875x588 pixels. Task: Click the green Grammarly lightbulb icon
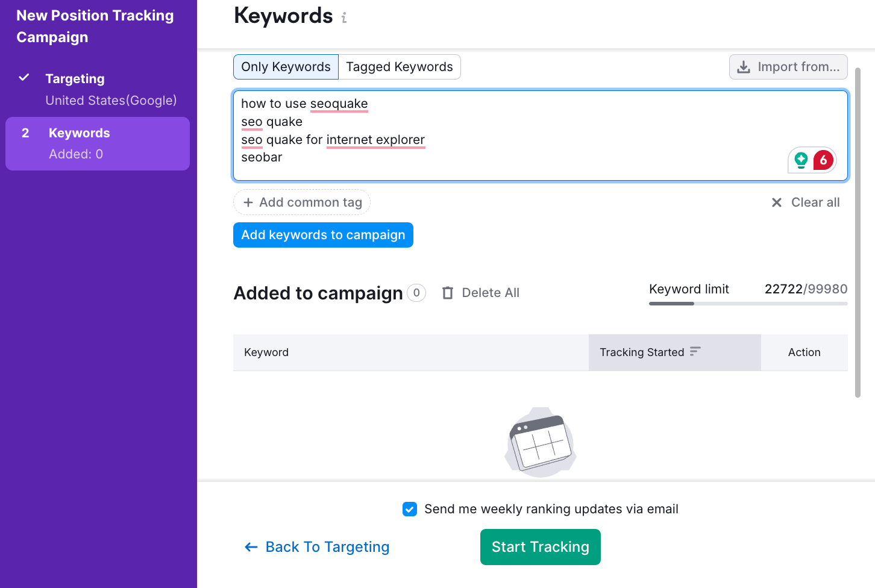pyautogui.click(x=801, y=160)
